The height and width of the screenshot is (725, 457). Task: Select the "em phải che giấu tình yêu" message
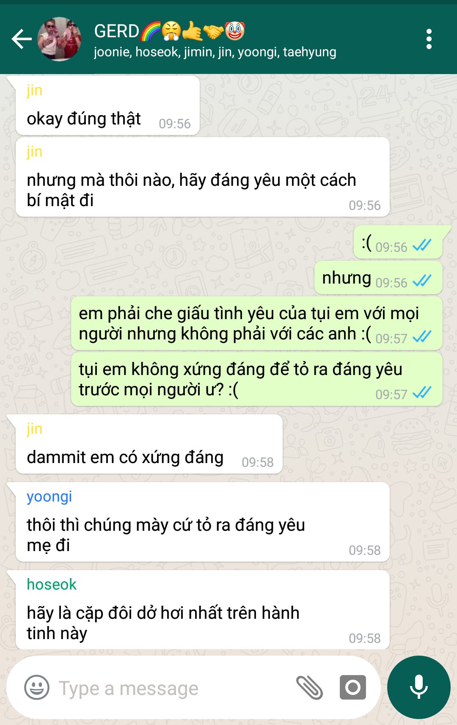click(257, 323)
